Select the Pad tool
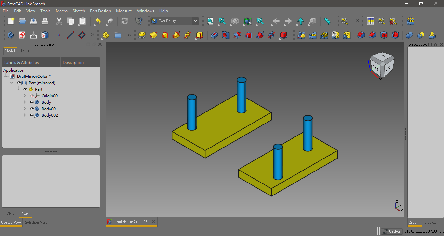 (x=142, y=35)
